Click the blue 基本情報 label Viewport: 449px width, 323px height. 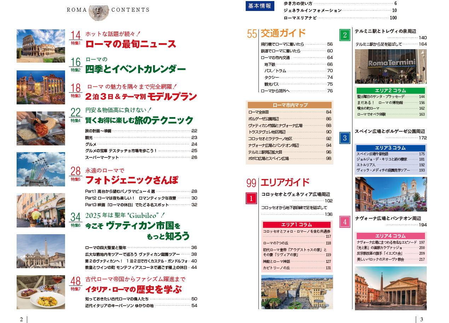point(260,6)
